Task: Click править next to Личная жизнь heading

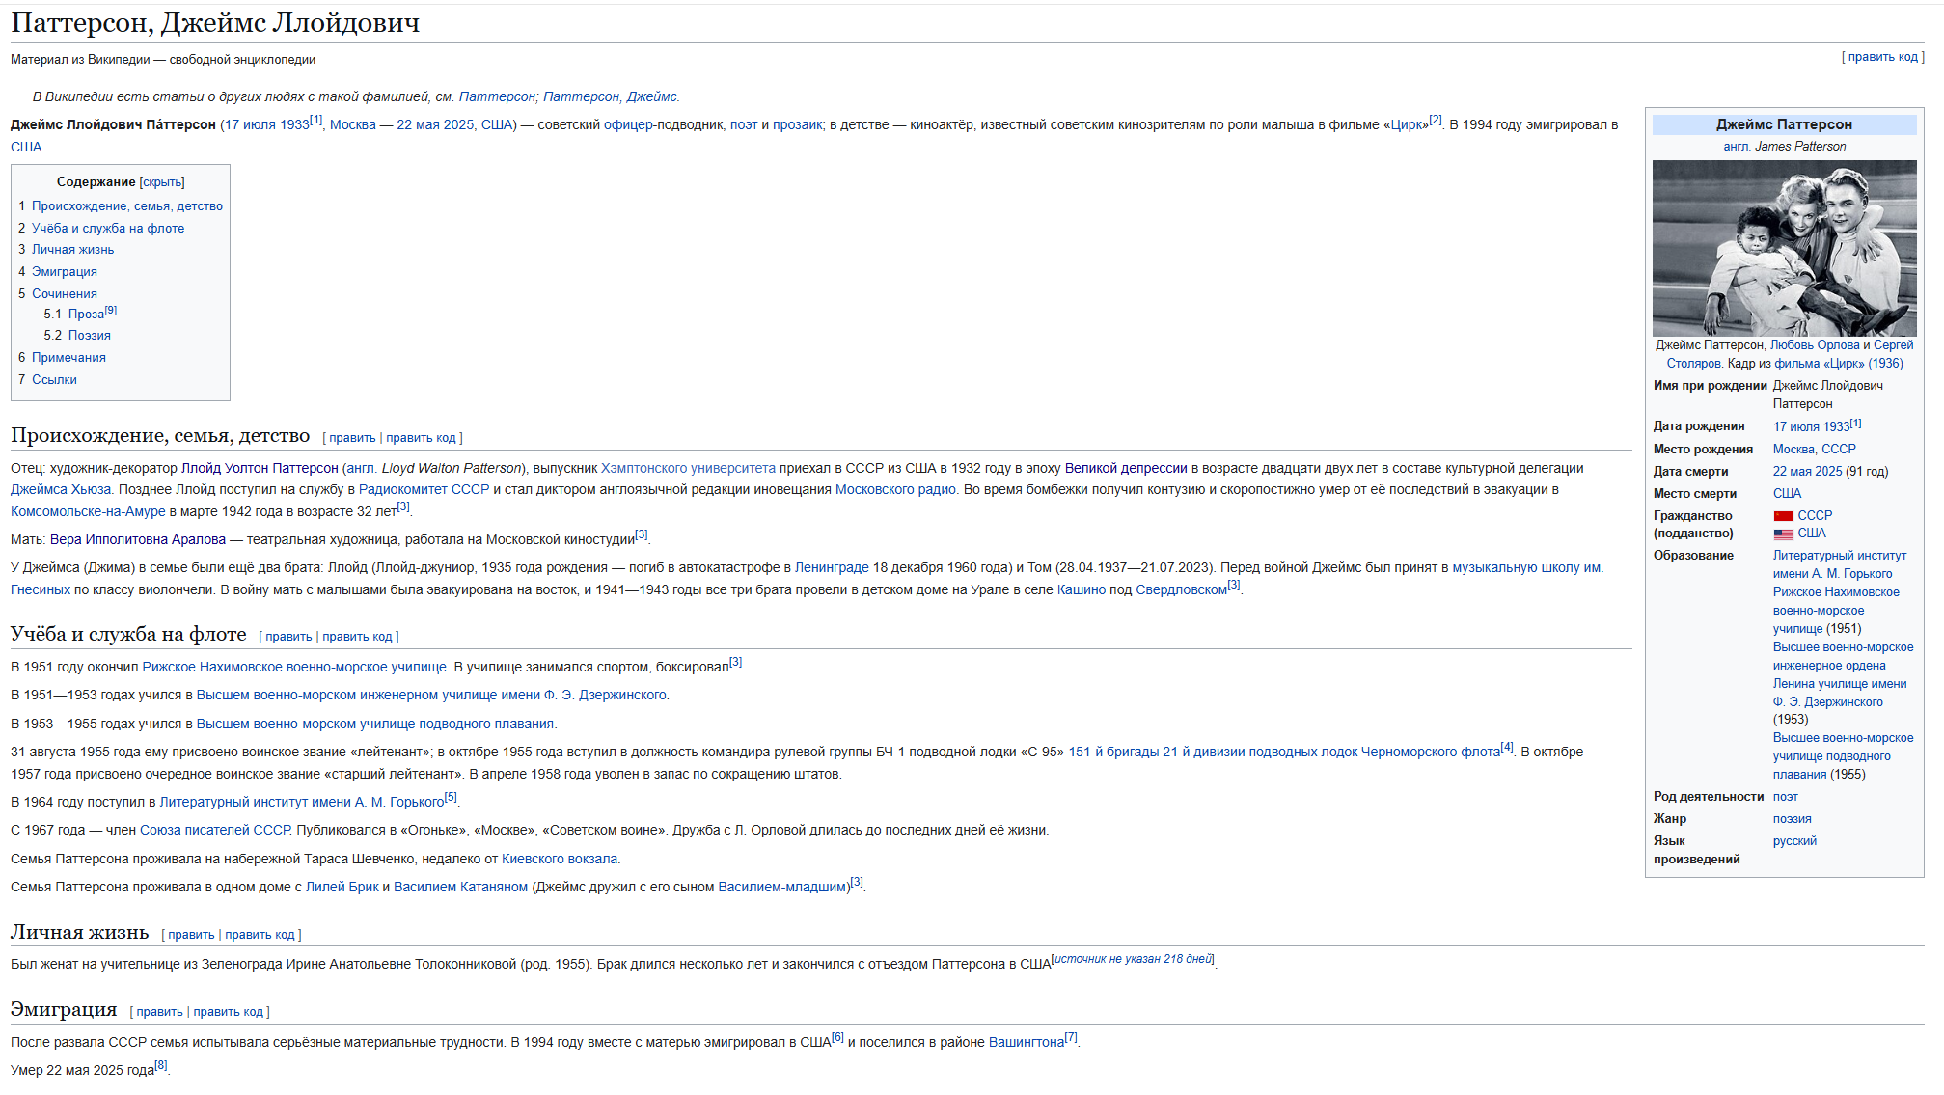Action: (x=191, y=935)
